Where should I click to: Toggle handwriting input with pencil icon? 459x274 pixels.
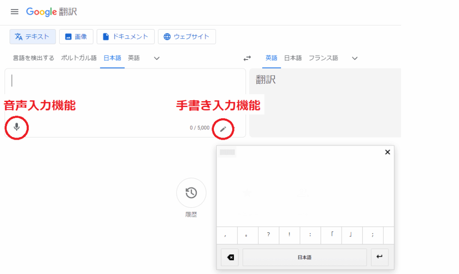click(223, 129)
